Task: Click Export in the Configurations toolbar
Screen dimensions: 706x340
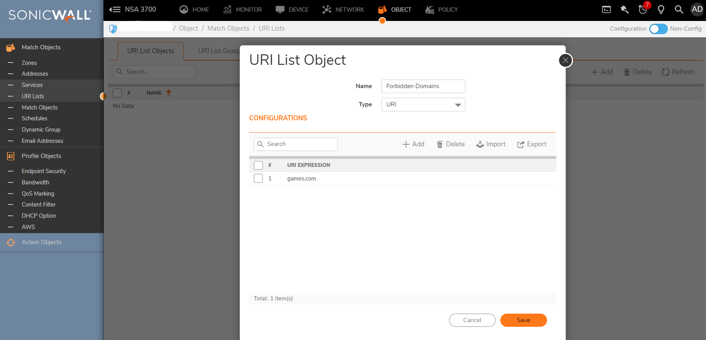Action: pos(531,144)
